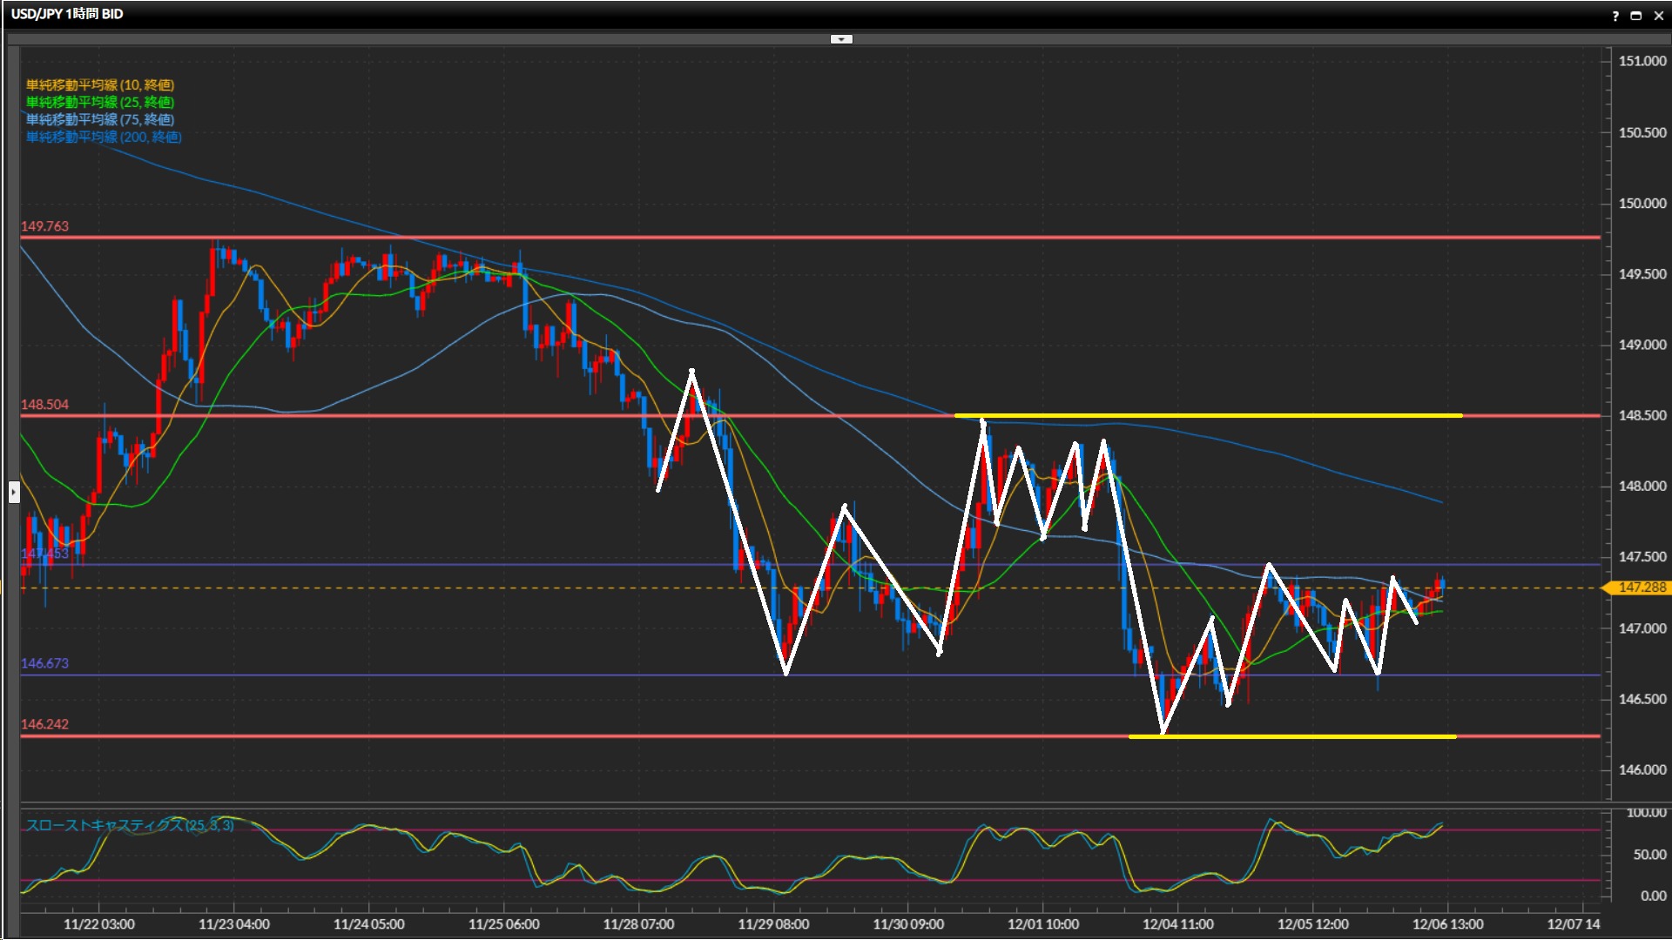Viewport: 1672px width, 940px height.
Task: Click the lower yellow trendline segment
Action: (x=1306, y=737)
